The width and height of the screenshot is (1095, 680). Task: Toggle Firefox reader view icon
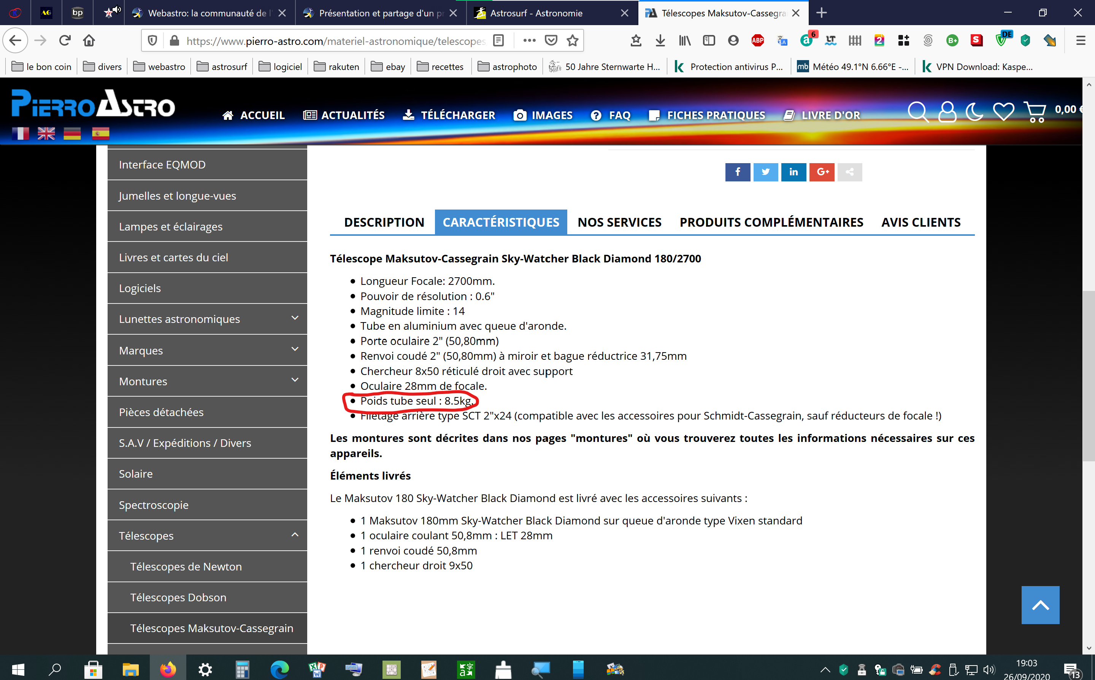coord(498,41)
